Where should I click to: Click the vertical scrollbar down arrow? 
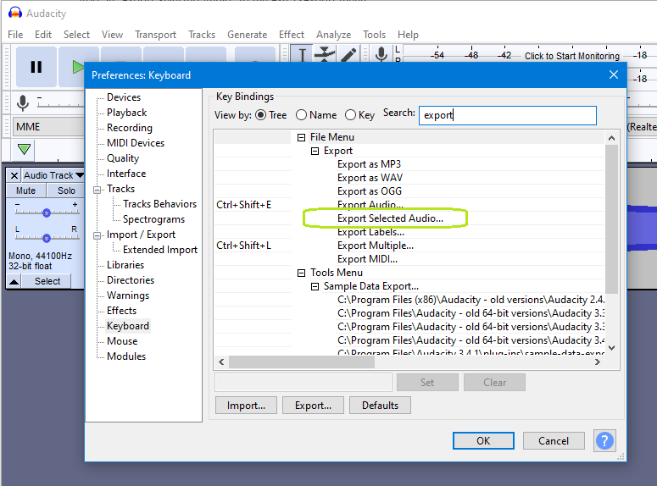pyautogui.click(x=612, y=347)
